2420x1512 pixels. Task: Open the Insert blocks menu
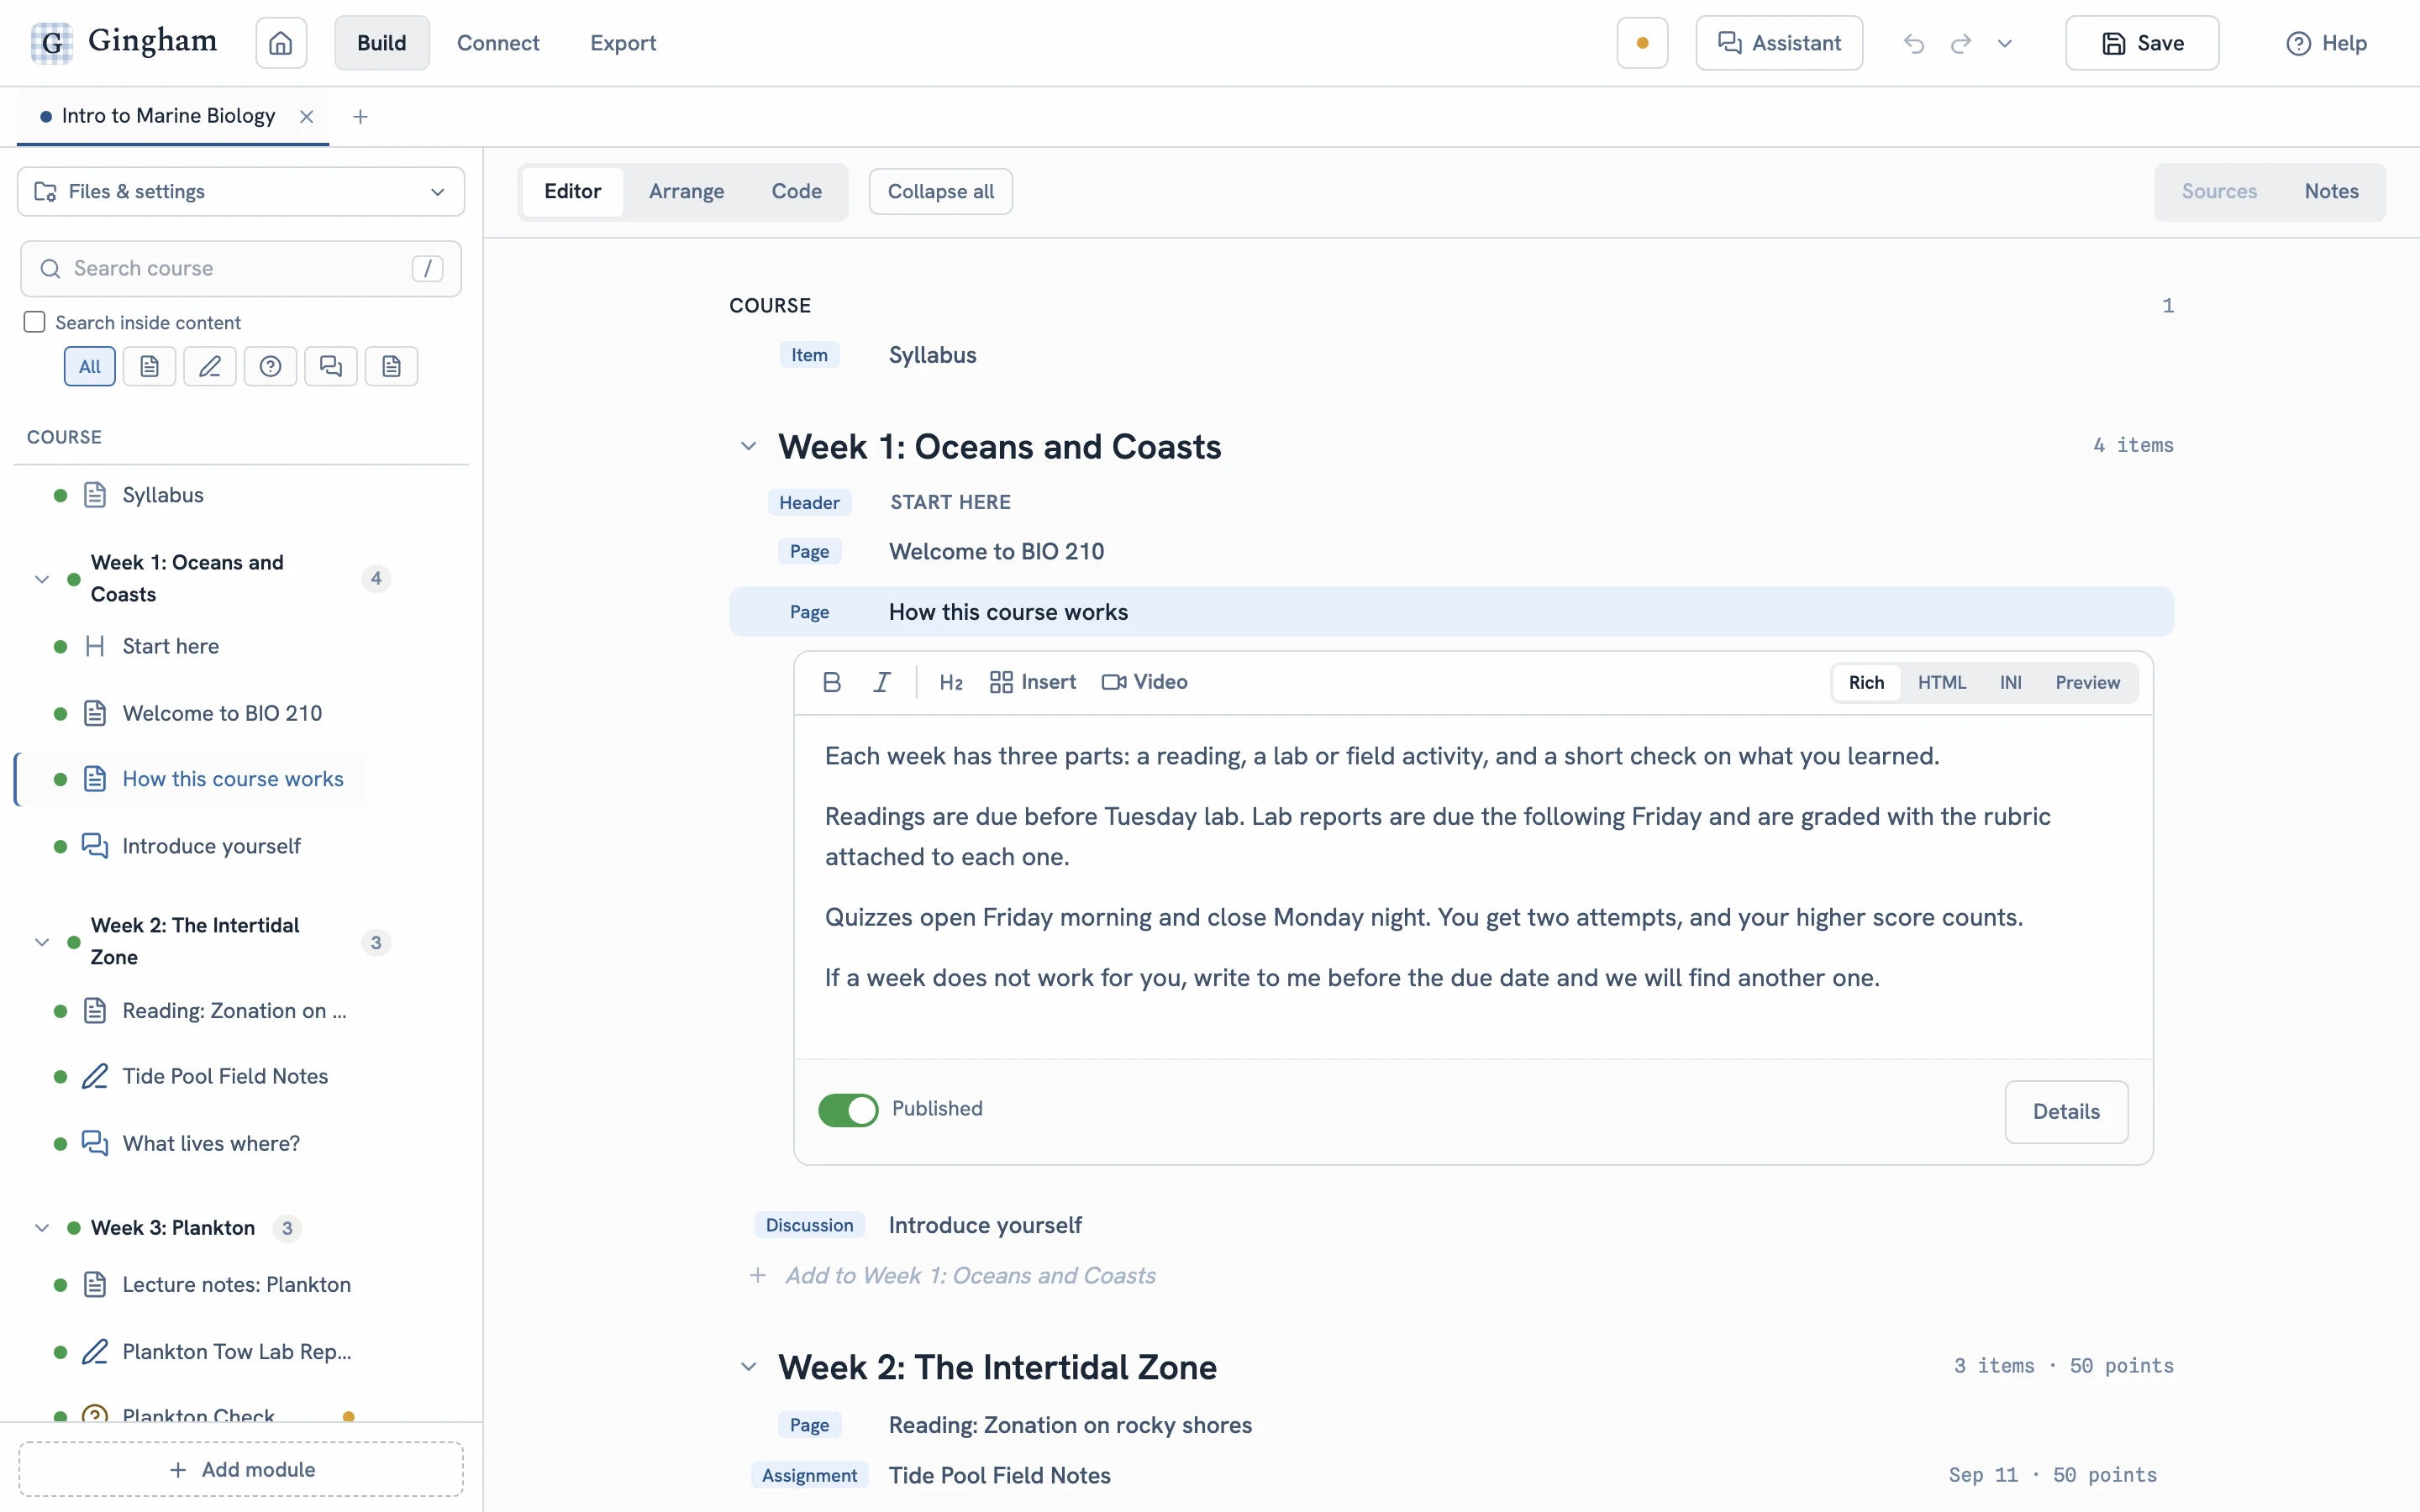[x=1032, y=682]
